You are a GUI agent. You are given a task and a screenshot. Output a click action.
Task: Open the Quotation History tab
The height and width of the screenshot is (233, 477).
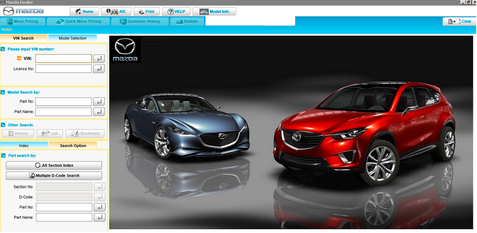click(140, 21)
